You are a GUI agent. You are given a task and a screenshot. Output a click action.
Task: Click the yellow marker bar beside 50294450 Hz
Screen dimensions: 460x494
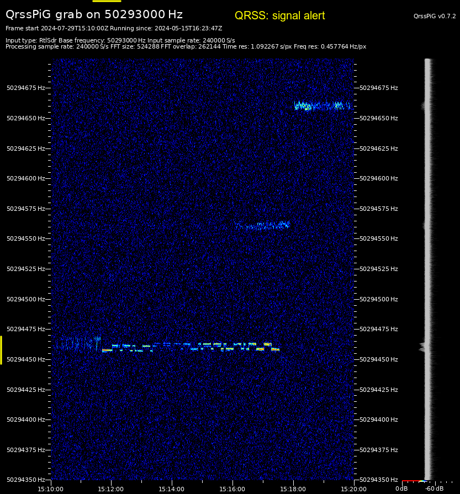tap(1, 350)
